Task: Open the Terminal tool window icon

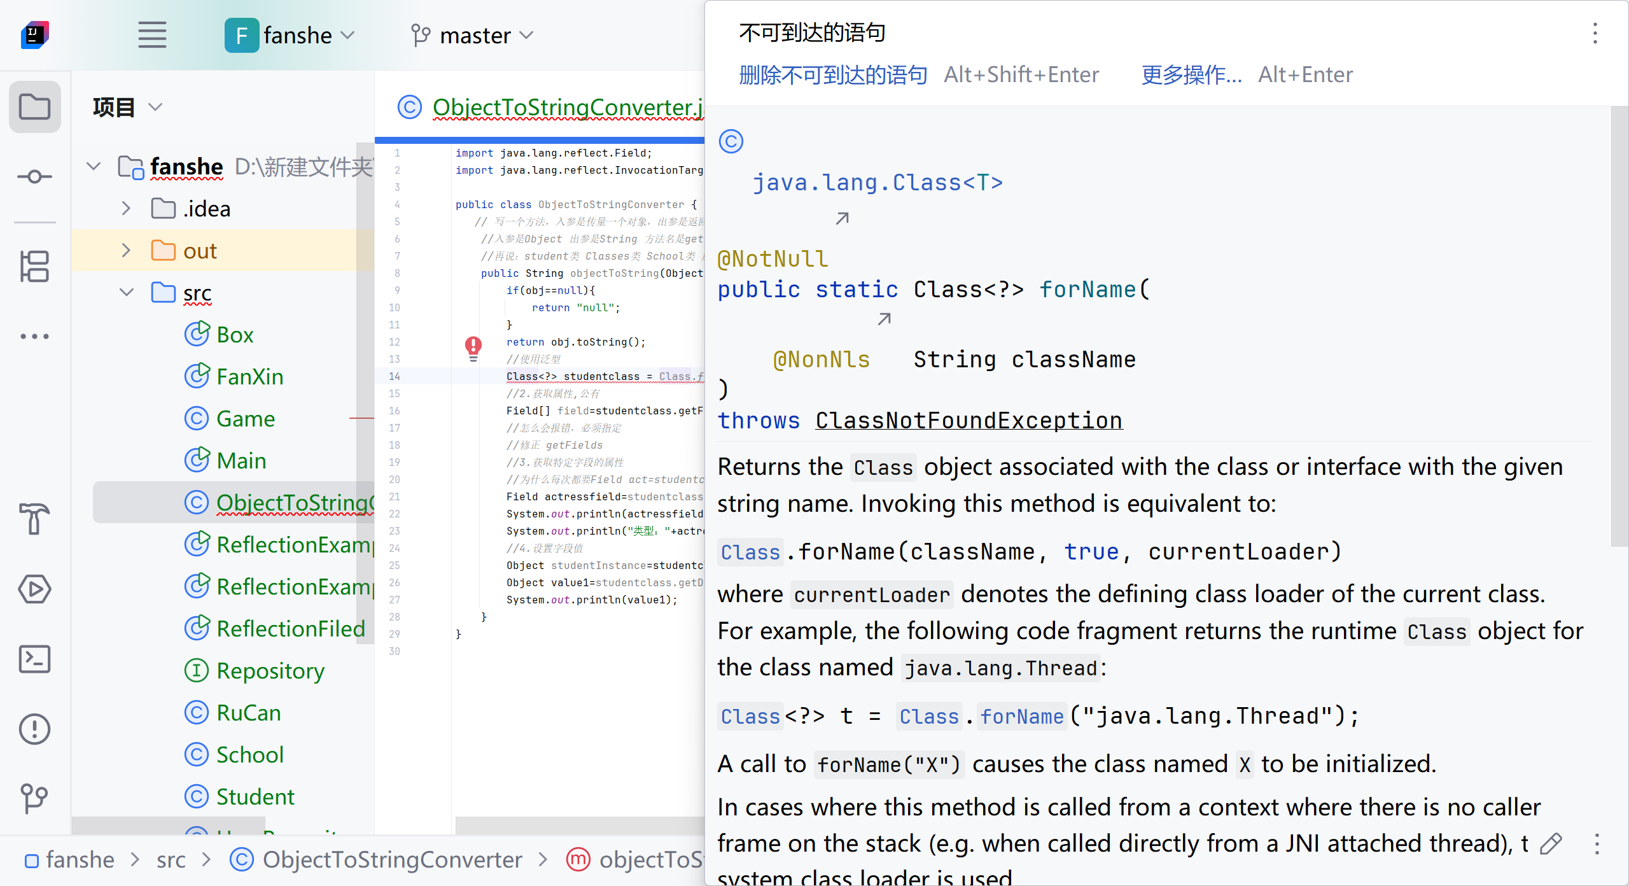Action: [x=34, y=659]
